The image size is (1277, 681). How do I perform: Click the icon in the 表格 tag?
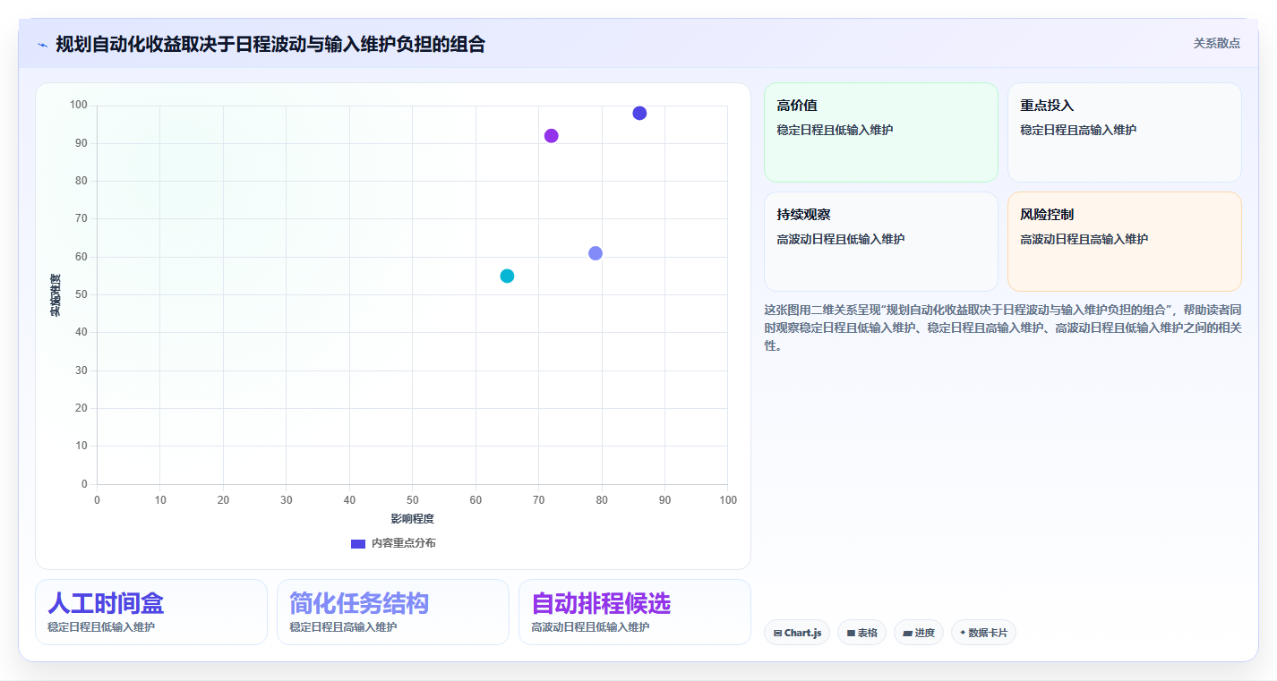click(851, 634)
